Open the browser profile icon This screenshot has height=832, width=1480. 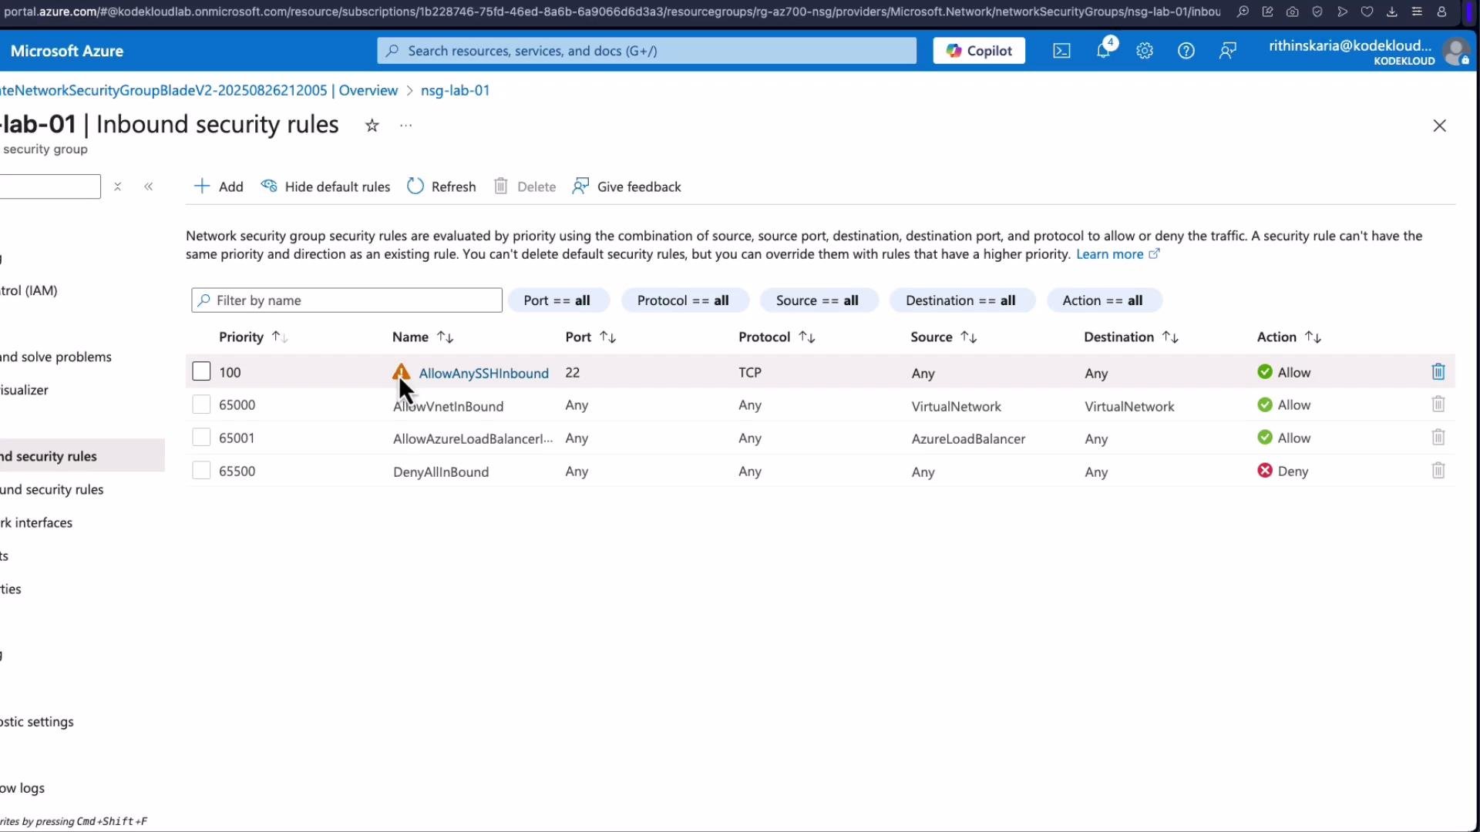pos(1441,12)
